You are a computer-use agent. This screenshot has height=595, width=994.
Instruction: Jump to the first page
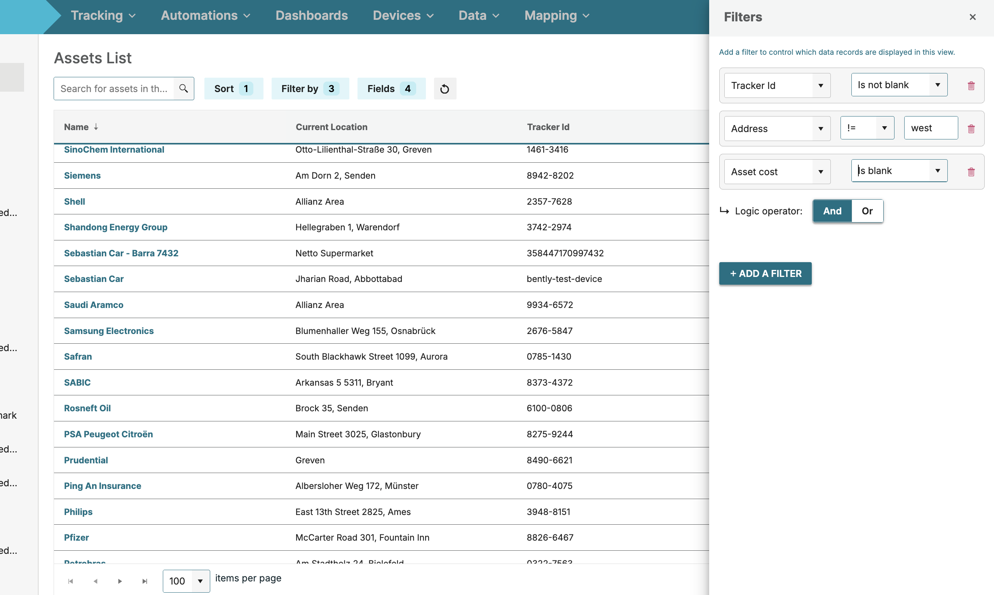coord(71,581)
